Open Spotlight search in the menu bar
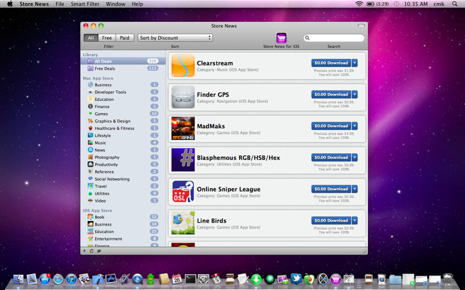This screenshot has width=465, height=290. pos(455,4)
